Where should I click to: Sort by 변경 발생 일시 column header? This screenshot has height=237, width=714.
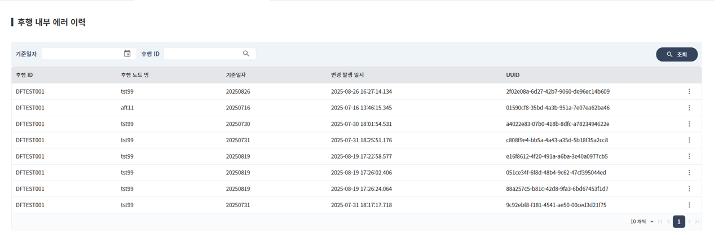click(x=351, y=75)
